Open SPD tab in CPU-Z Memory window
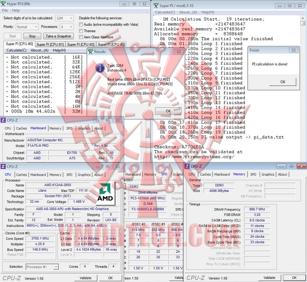Screen dimensions: 307x282 253,174
